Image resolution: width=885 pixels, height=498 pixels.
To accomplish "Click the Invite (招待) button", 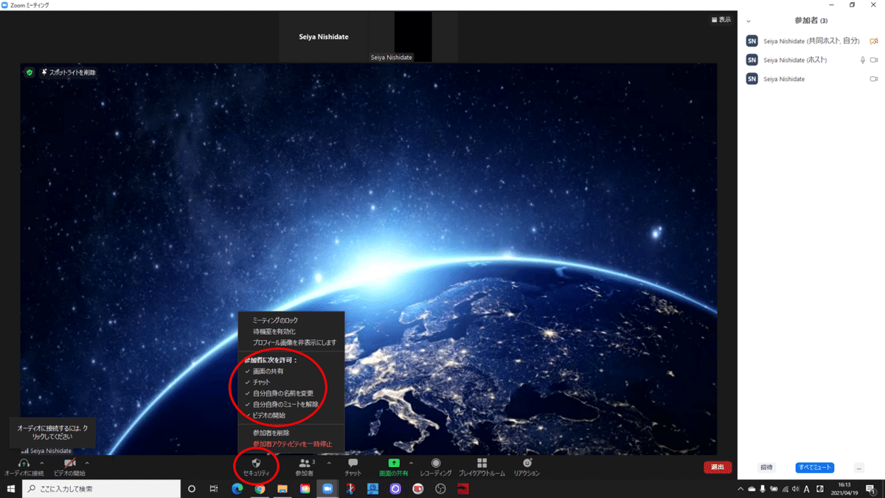I will coord(766,468).
